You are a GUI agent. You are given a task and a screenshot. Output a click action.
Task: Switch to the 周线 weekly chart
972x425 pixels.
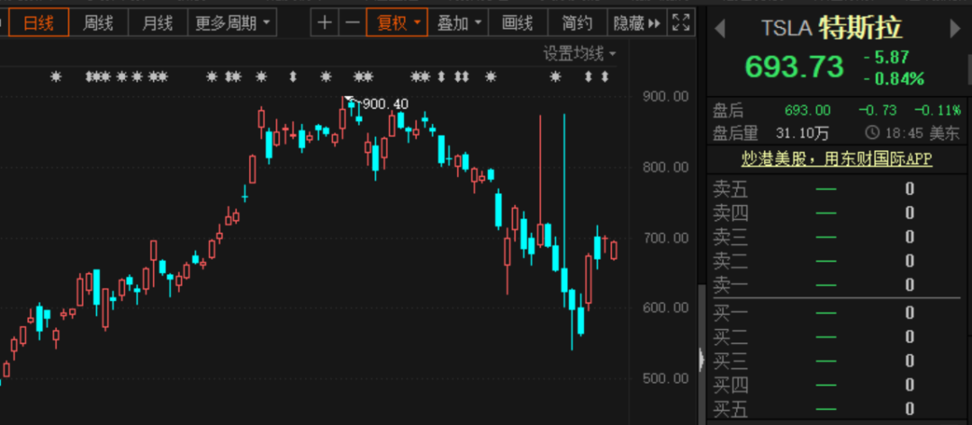(x=98, y=23)
